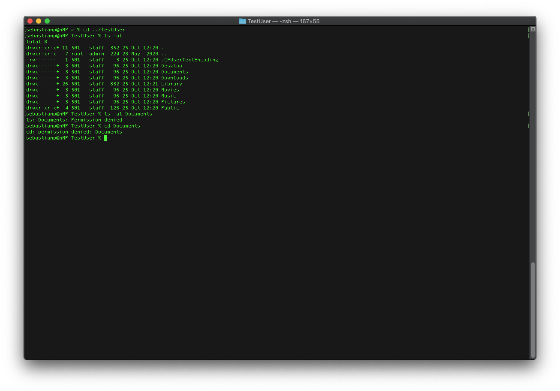Click the 'cd: permission denied: Documents' error line

coord(74,132)
